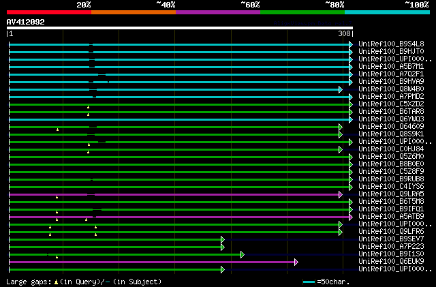Image resolution: width=436 pixels, height=287 pixels.
Task: Open the UniRef100_Q5Z6M0 subject label
Action: tap(391, 156)
